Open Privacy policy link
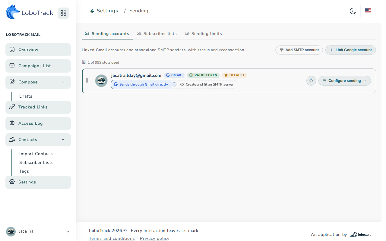The height and width of the screenshot is (241, 386). (x=155, y=238)
